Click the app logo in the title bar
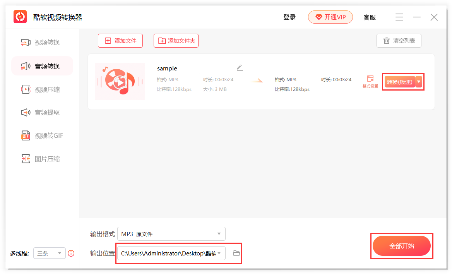This screenshot has height=274, width=452. 20,17
